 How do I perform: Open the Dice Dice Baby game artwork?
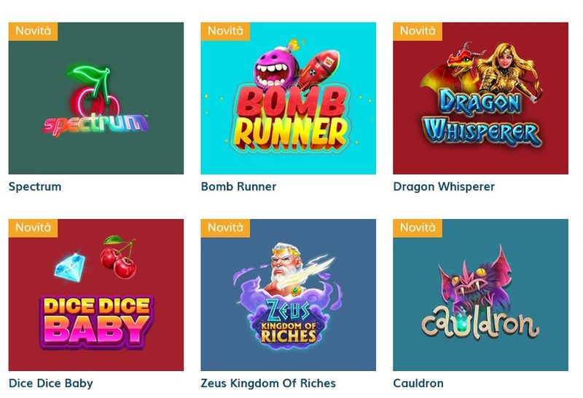click(96, 295)
